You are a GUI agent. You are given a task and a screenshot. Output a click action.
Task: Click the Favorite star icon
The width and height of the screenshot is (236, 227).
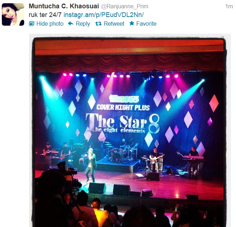(132, 23)
